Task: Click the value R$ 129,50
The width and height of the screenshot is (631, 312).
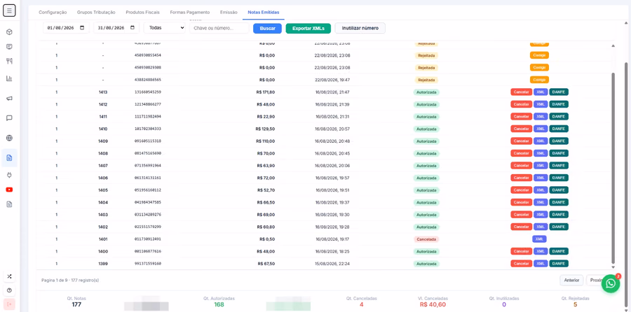Action: pyautogui.click(x=265, y=129)
